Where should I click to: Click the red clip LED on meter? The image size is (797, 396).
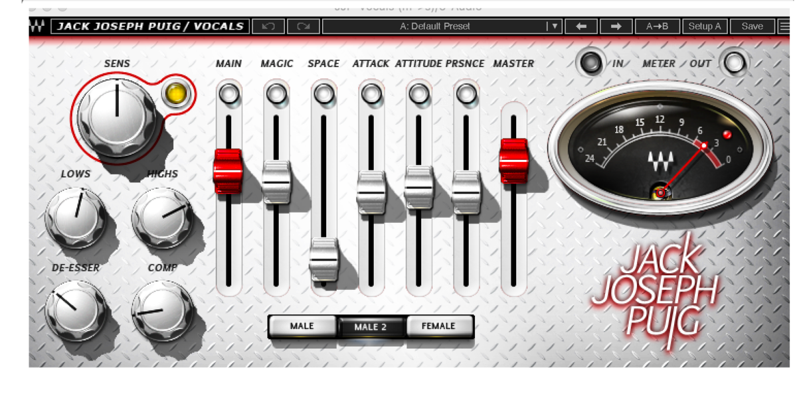pos(727,135)
